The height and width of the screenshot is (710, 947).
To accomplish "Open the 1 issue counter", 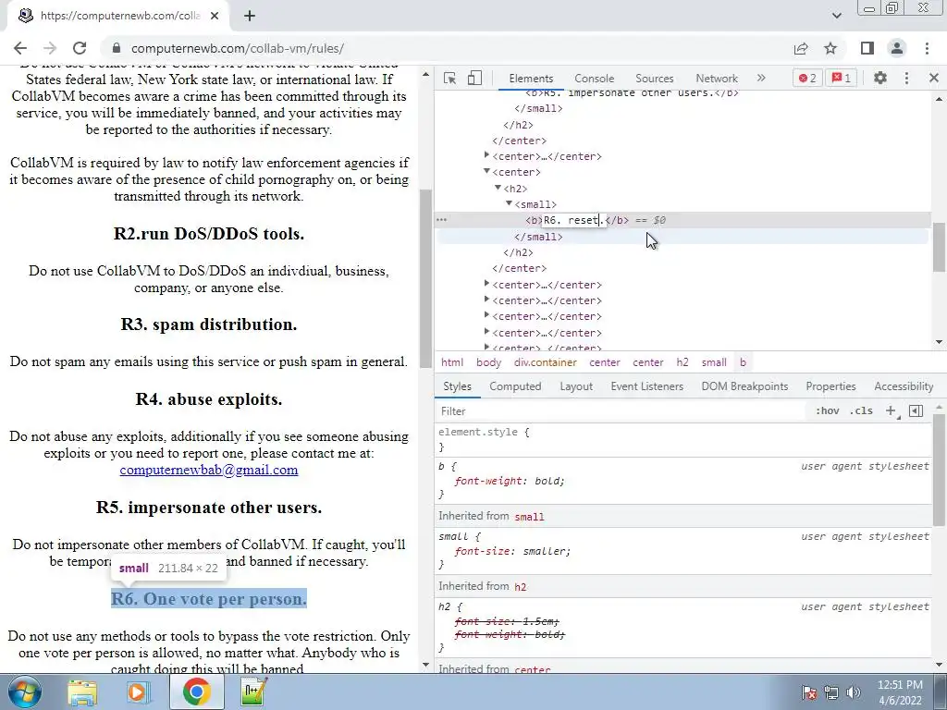I will click(841, 78).
